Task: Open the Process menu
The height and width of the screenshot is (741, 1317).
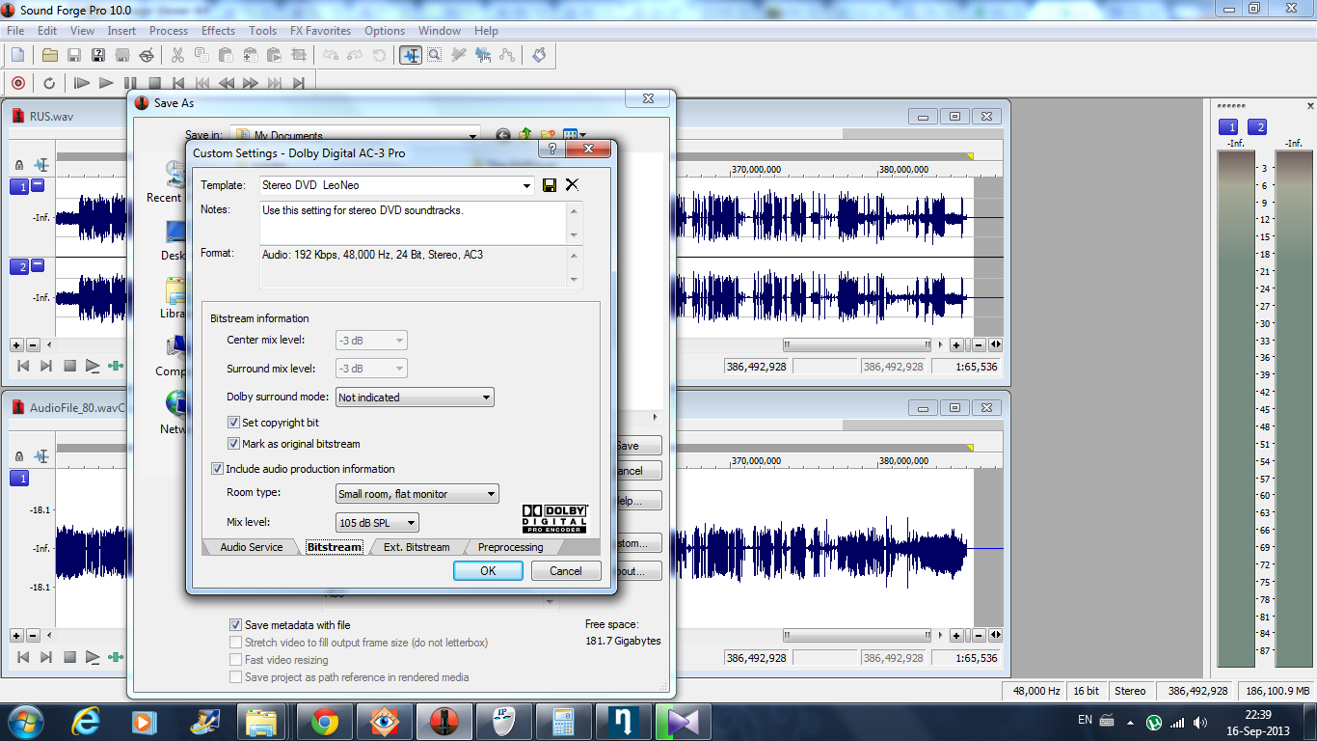Action: (x=169, y=31)
